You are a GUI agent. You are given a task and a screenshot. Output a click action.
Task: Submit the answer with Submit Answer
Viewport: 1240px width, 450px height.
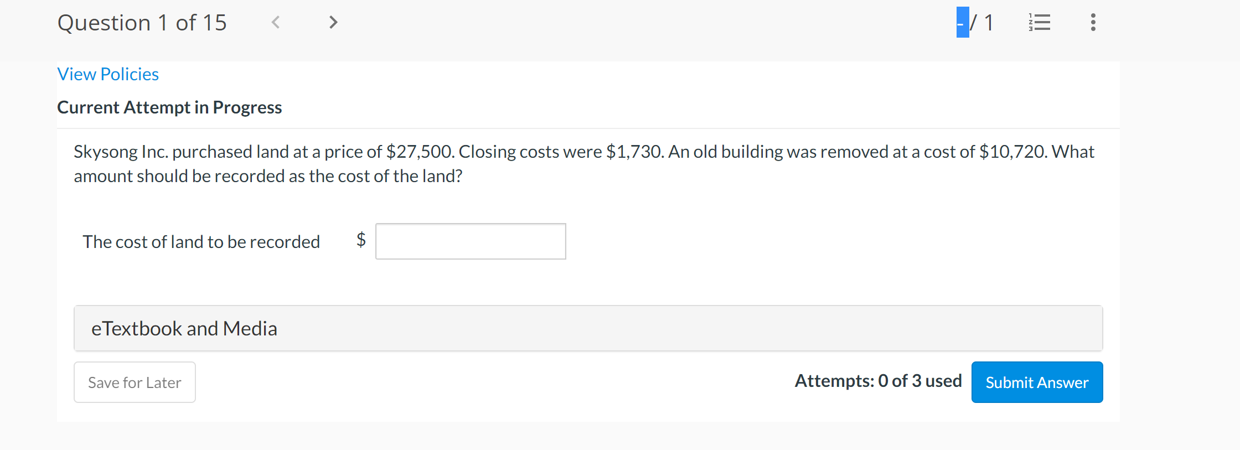1037,382
